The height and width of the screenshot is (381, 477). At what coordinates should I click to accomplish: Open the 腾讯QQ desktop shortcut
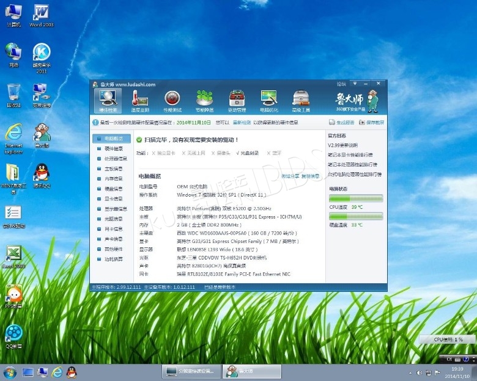point(42,176)
